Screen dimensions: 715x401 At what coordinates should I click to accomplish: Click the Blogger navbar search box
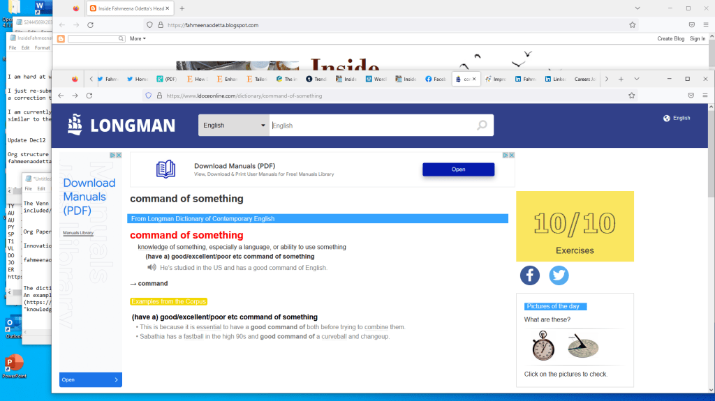(x=96, y=39)
